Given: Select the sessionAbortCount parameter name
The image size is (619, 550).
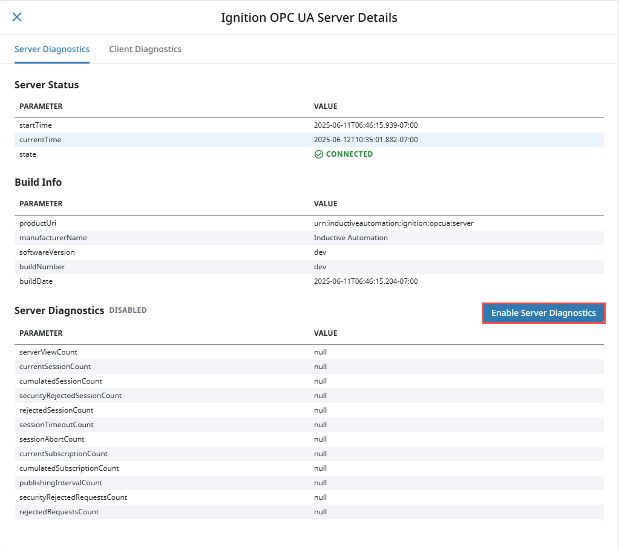Looking at the screenshot, I should pyautogui.click(x=51, y=439).
